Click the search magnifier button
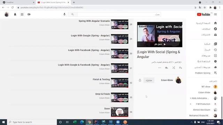 [72, 14]
